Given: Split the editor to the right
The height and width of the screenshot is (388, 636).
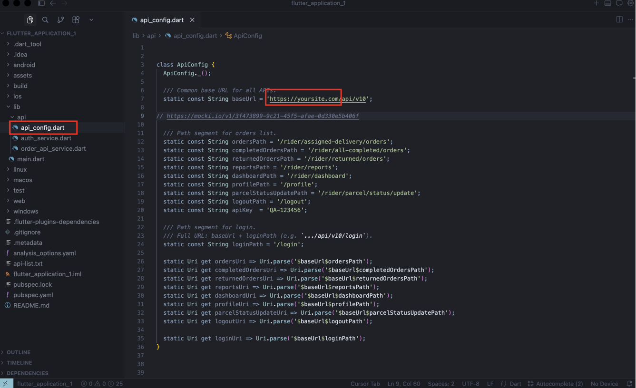Looking at the screenshot, I should (x=619, y=19).
